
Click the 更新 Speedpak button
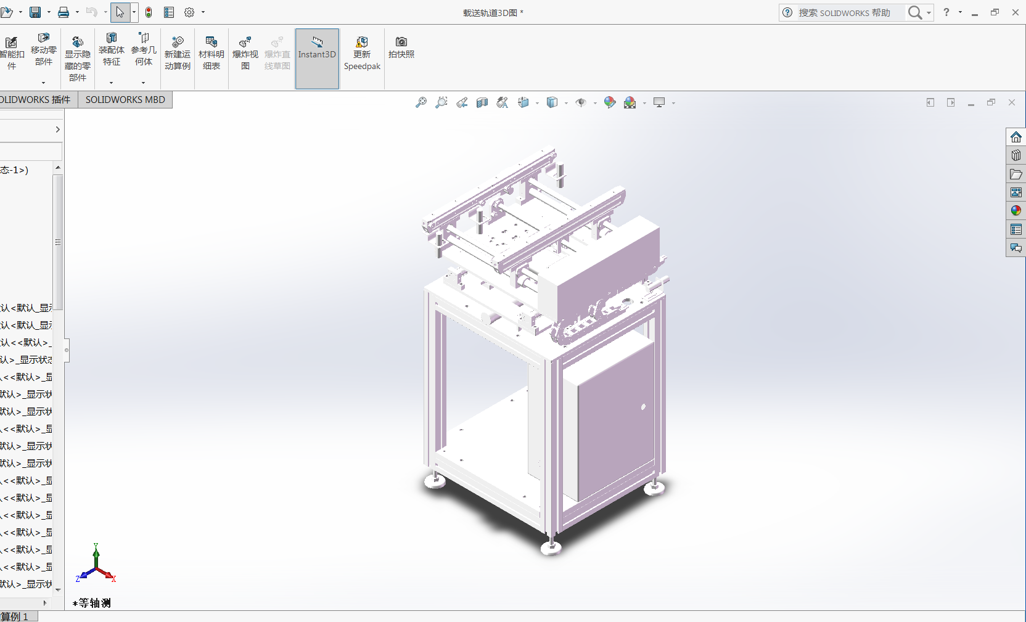[x=362, y=53]
